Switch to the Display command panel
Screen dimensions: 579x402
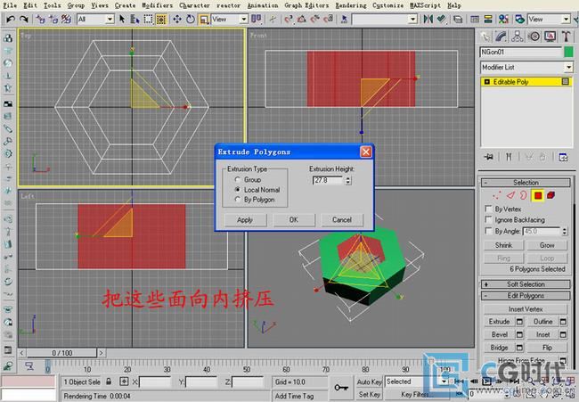click(x=550, y=37)
